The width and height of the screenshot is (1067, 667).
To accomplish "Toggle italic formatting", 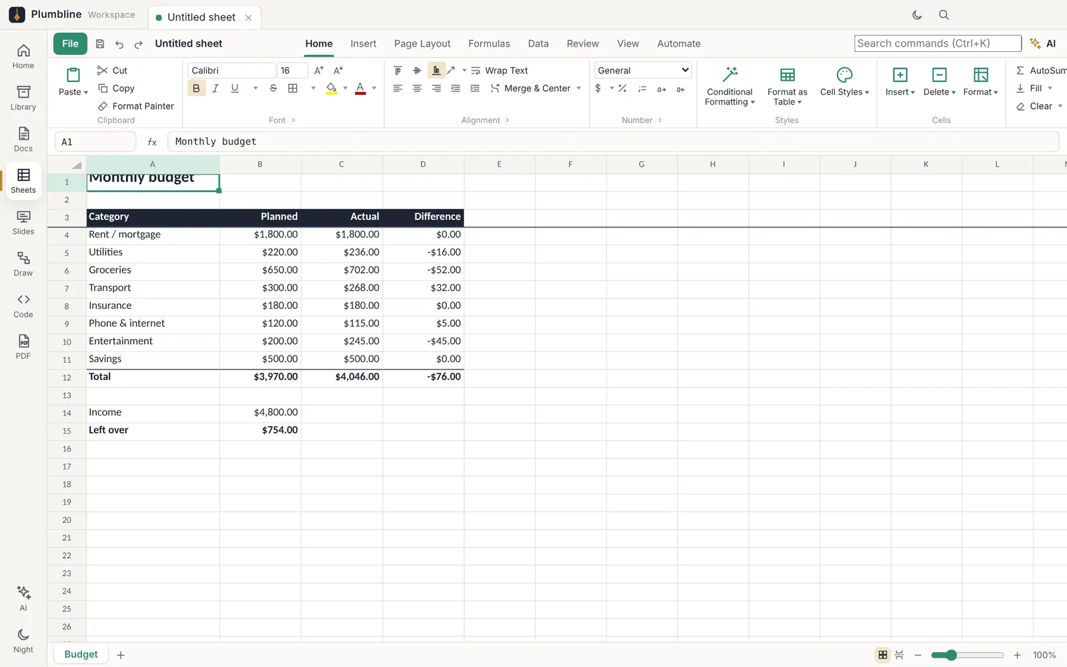I will pos(215,88).
